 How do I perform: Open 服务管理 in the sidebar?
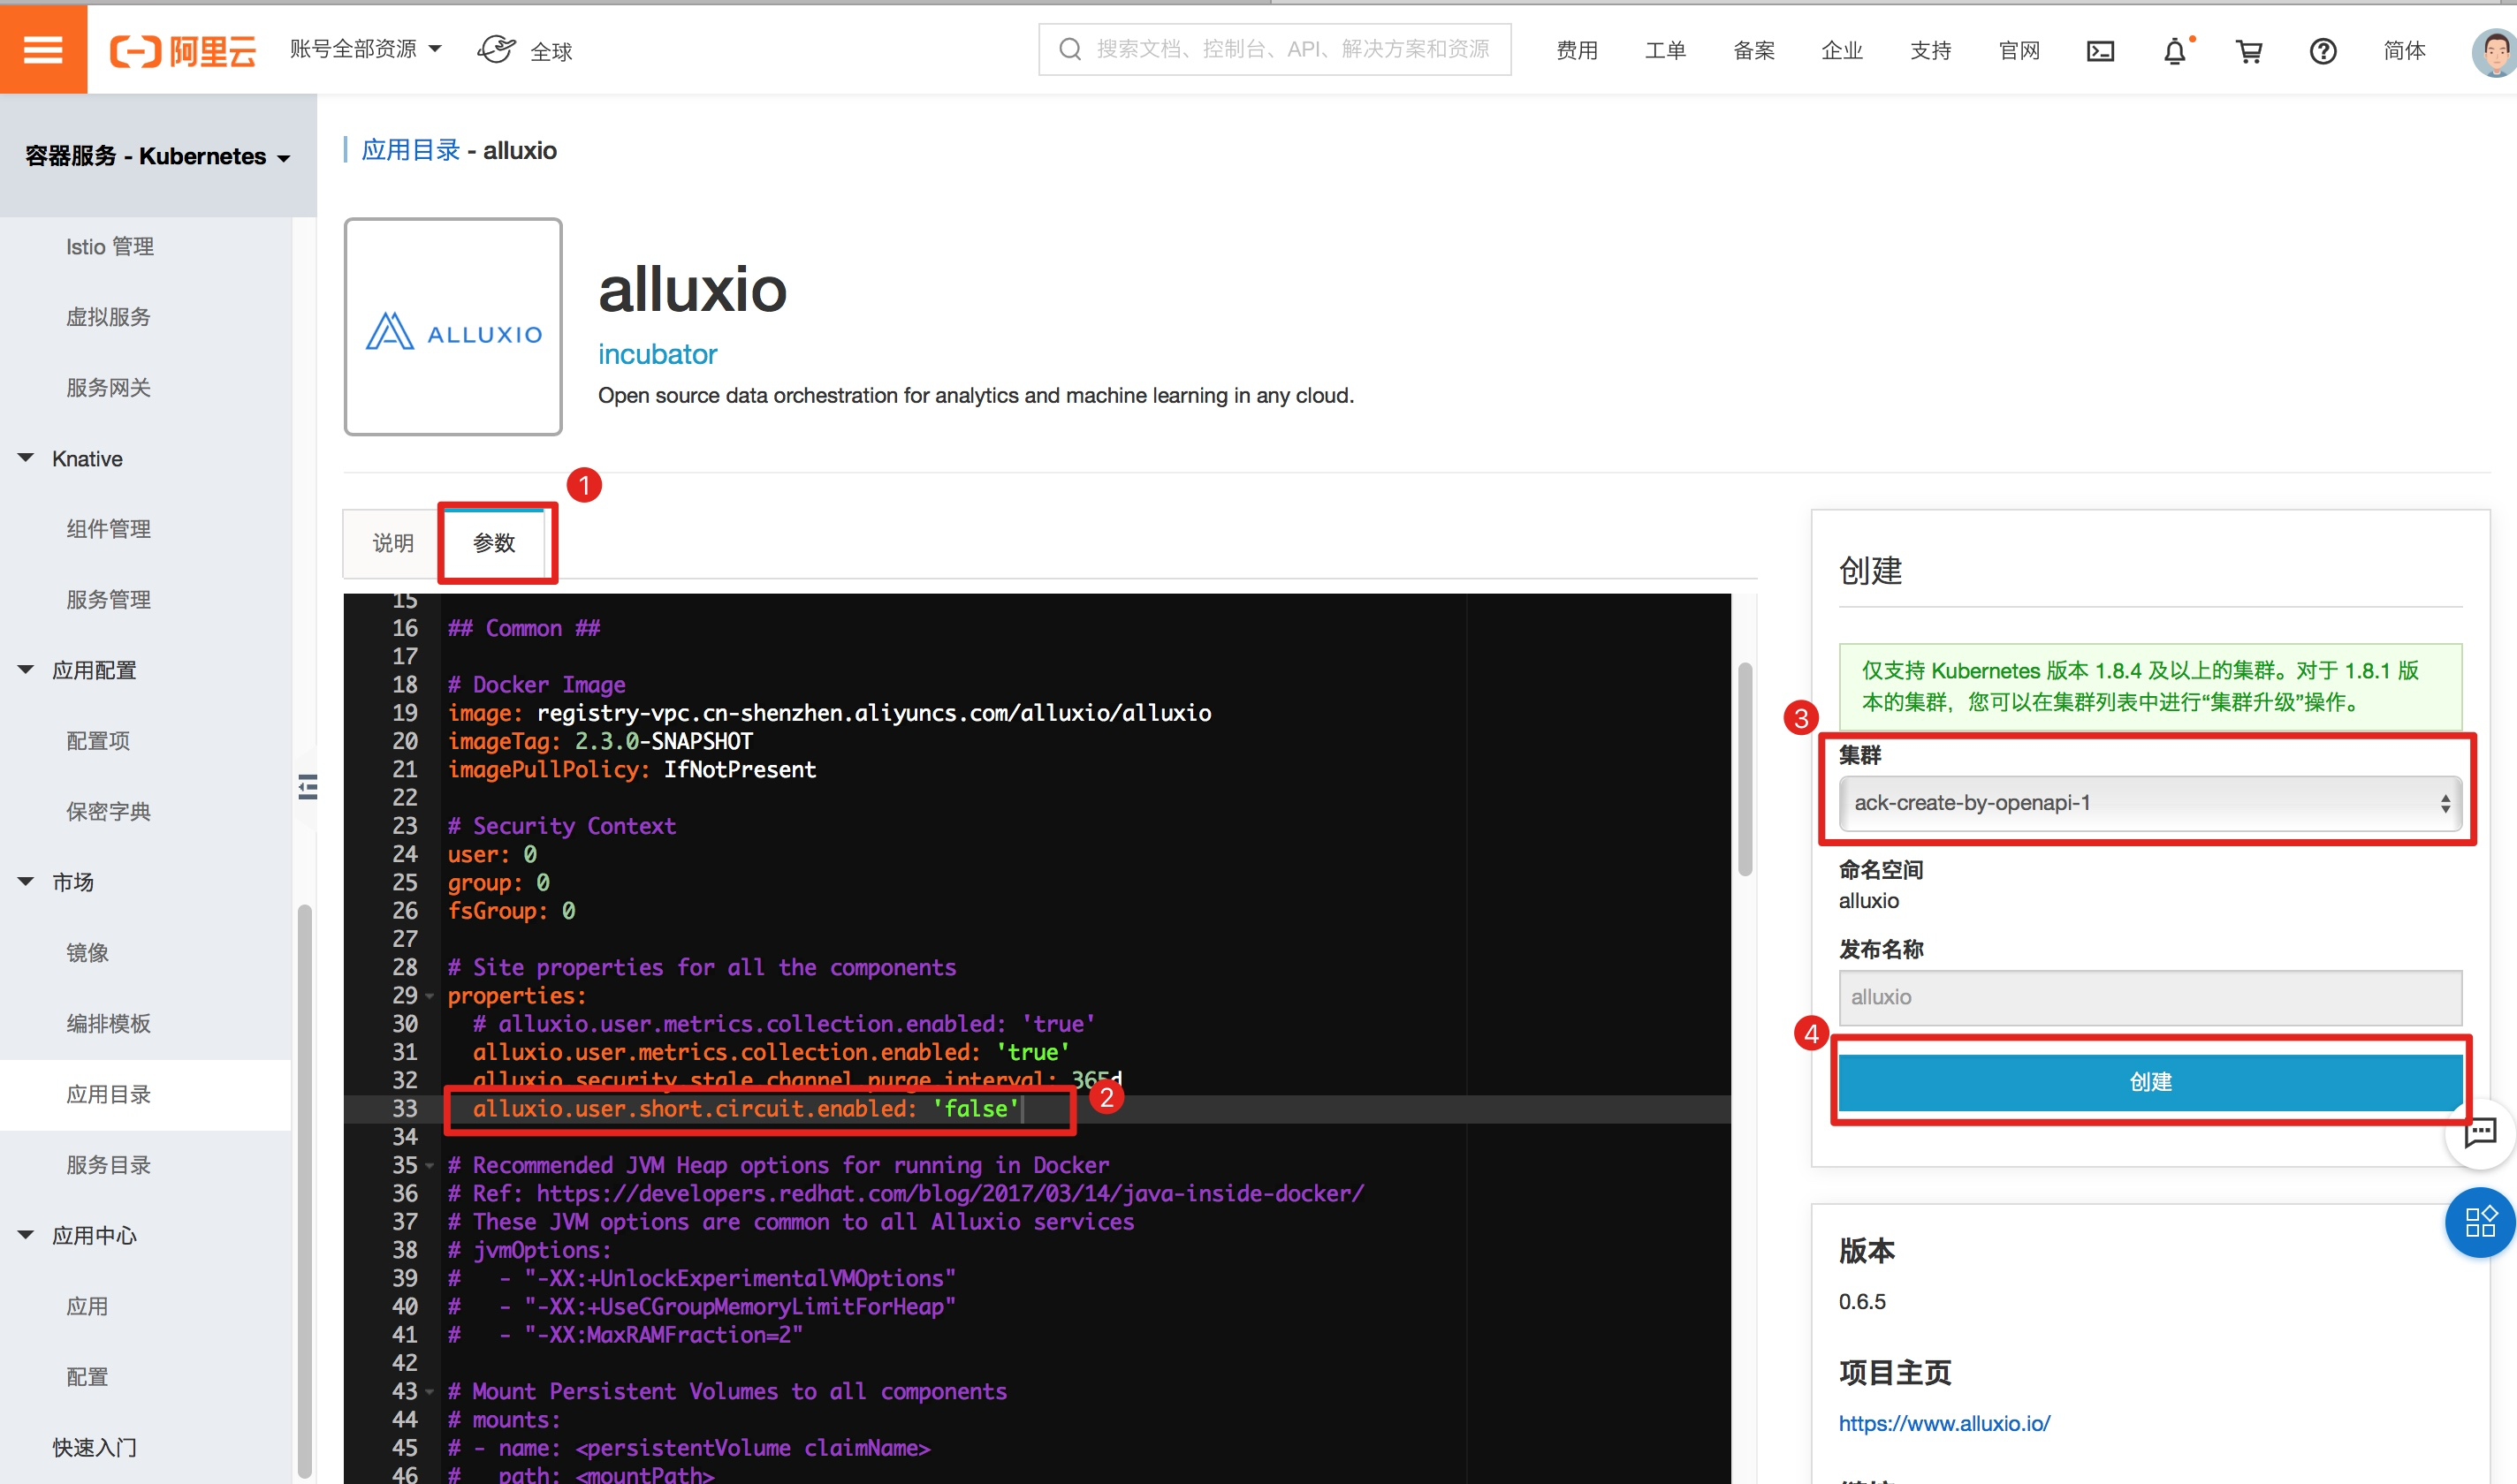click(x=108, y=600)
